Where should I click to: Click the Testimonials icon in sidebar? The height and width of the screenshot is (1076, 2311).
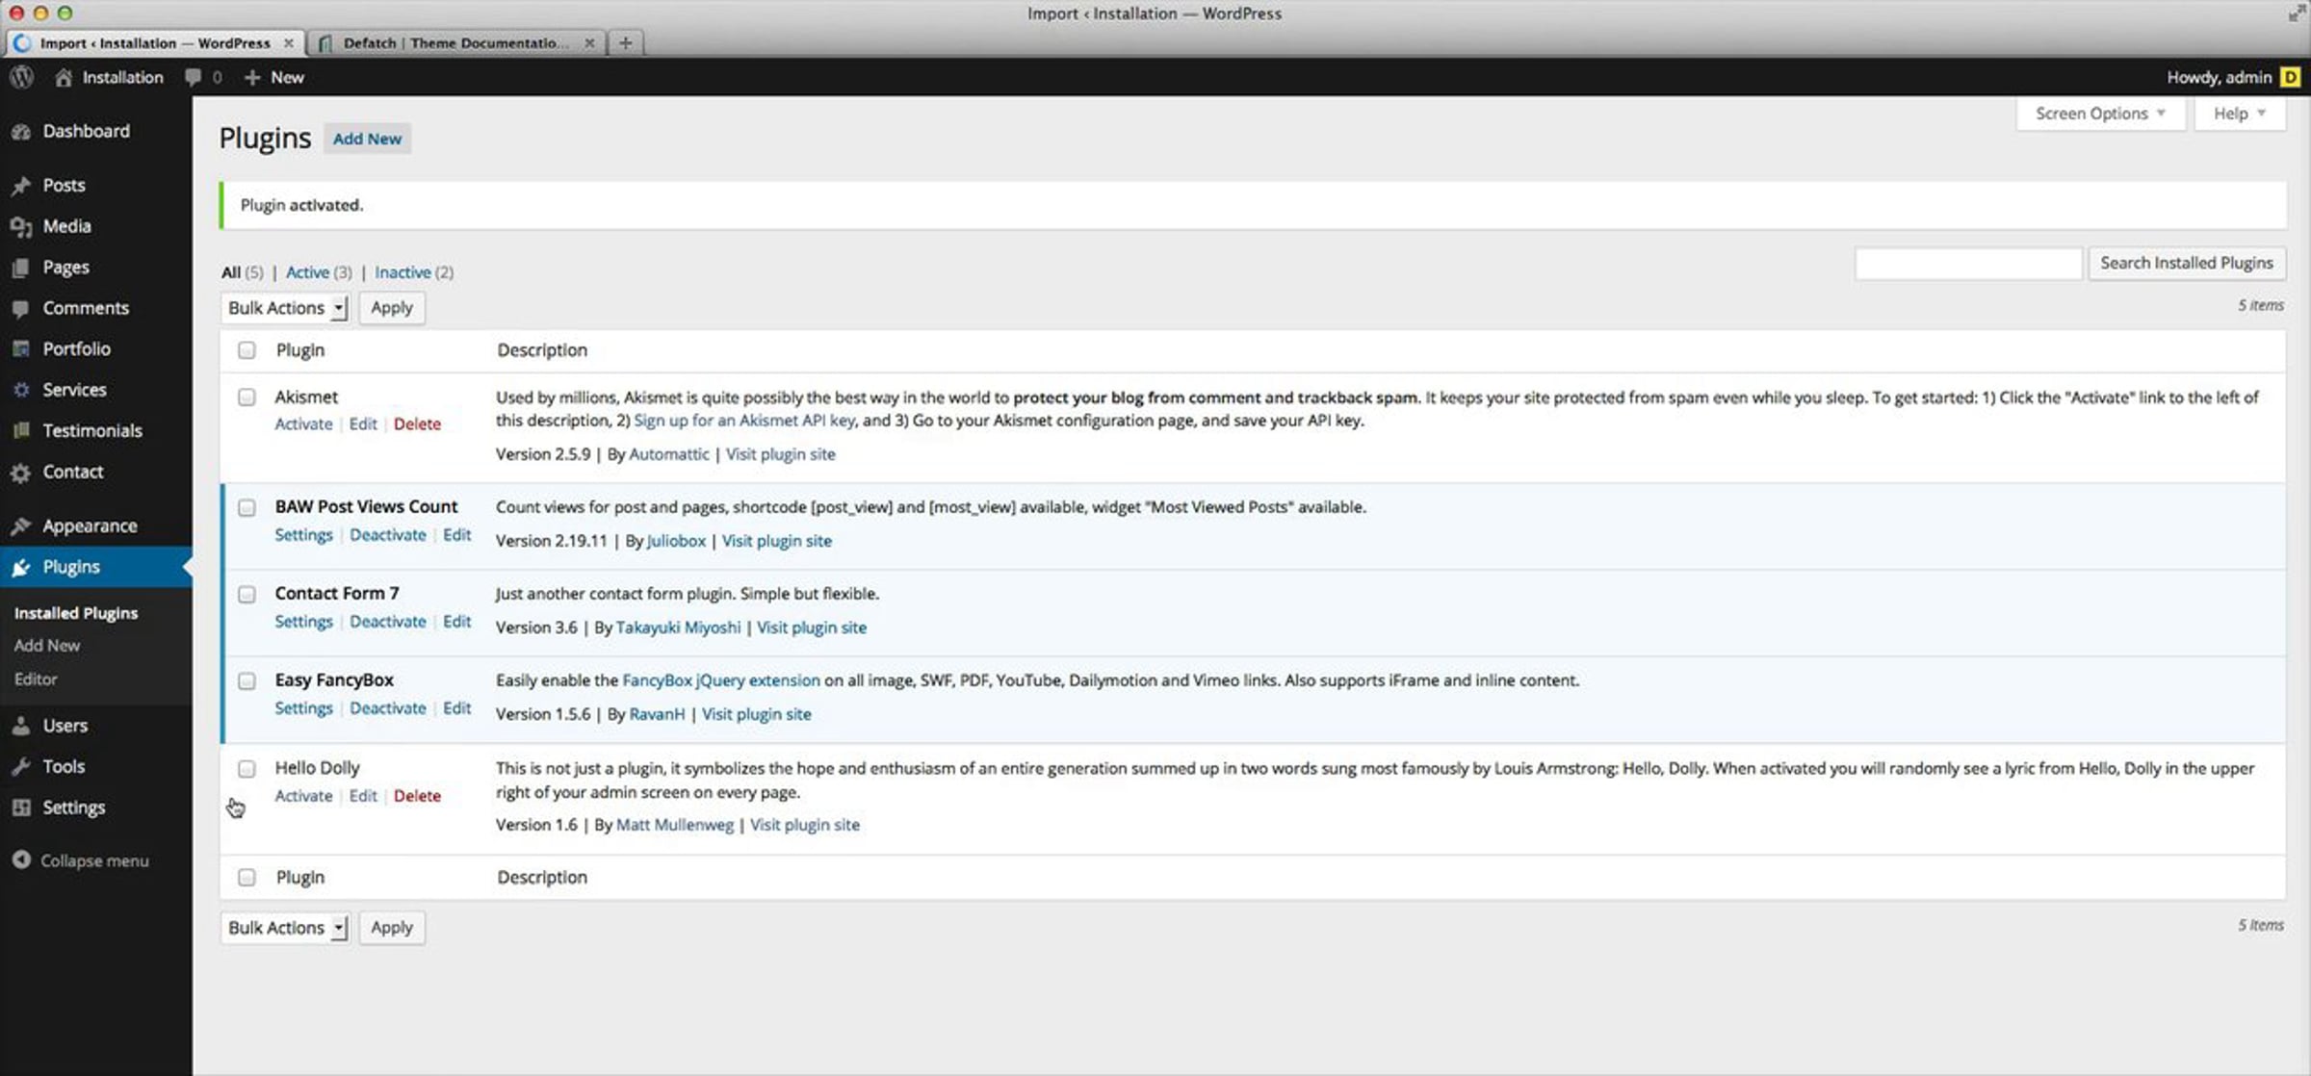tap(21, 430)
